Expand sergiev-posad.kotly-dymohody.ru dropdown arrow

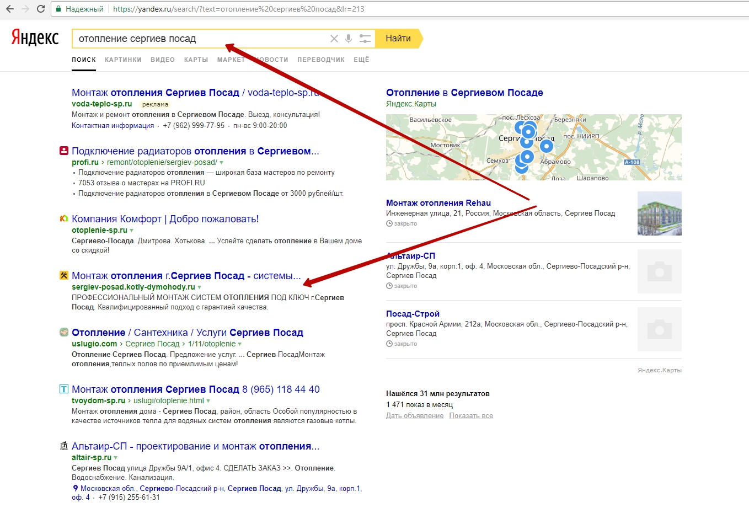(x=200, y=287)
